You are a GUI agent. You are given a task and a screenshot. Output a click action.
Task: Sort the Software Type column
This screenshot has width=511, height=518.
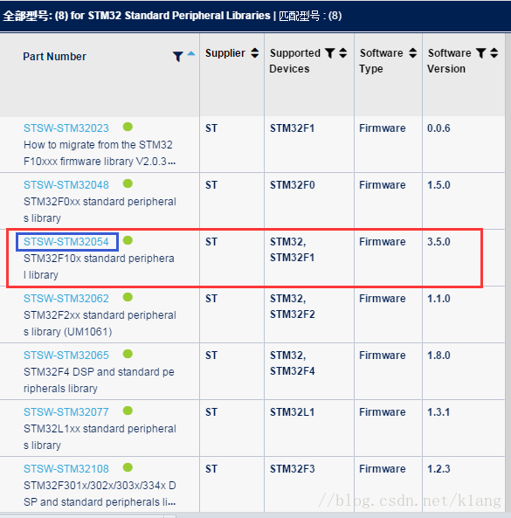pyautogui.click(x=413, y=53)
